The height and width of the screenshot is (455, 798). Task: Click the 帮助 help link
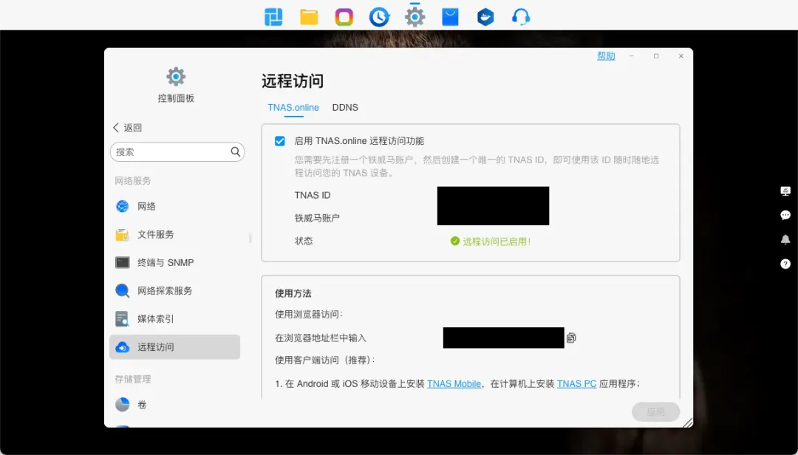pyautogui.click(x=606, y=56)
